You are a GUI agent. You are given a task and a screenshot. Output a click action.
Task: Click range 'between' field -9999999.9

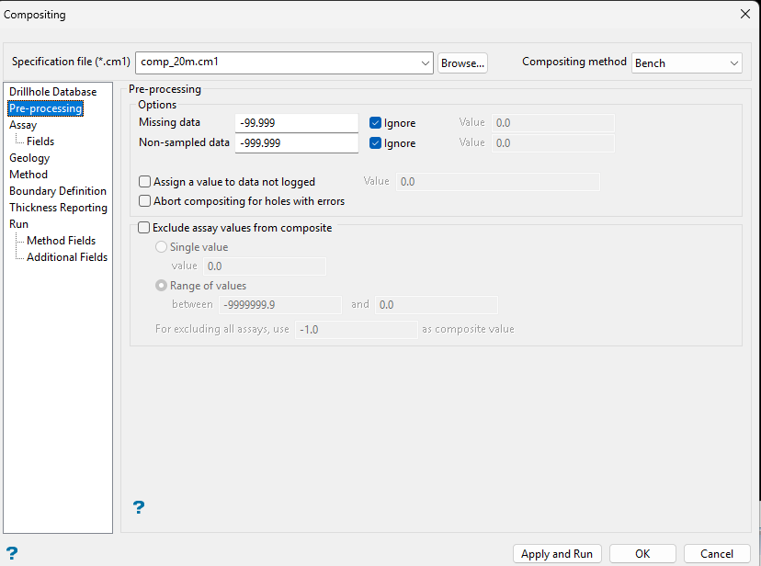(280, 305)
